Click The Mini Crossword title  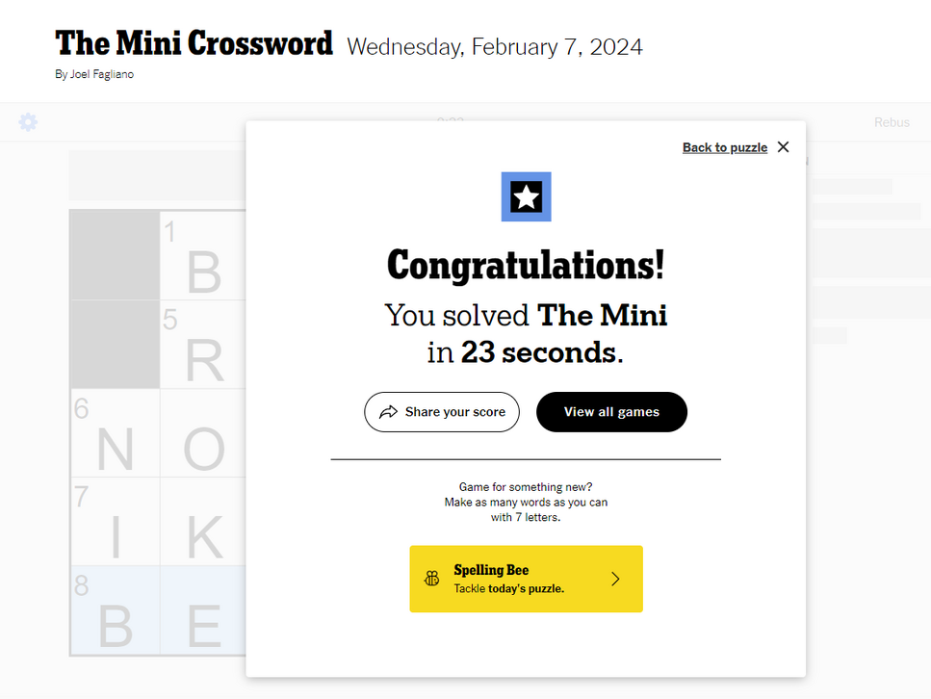tap(194, 44)
